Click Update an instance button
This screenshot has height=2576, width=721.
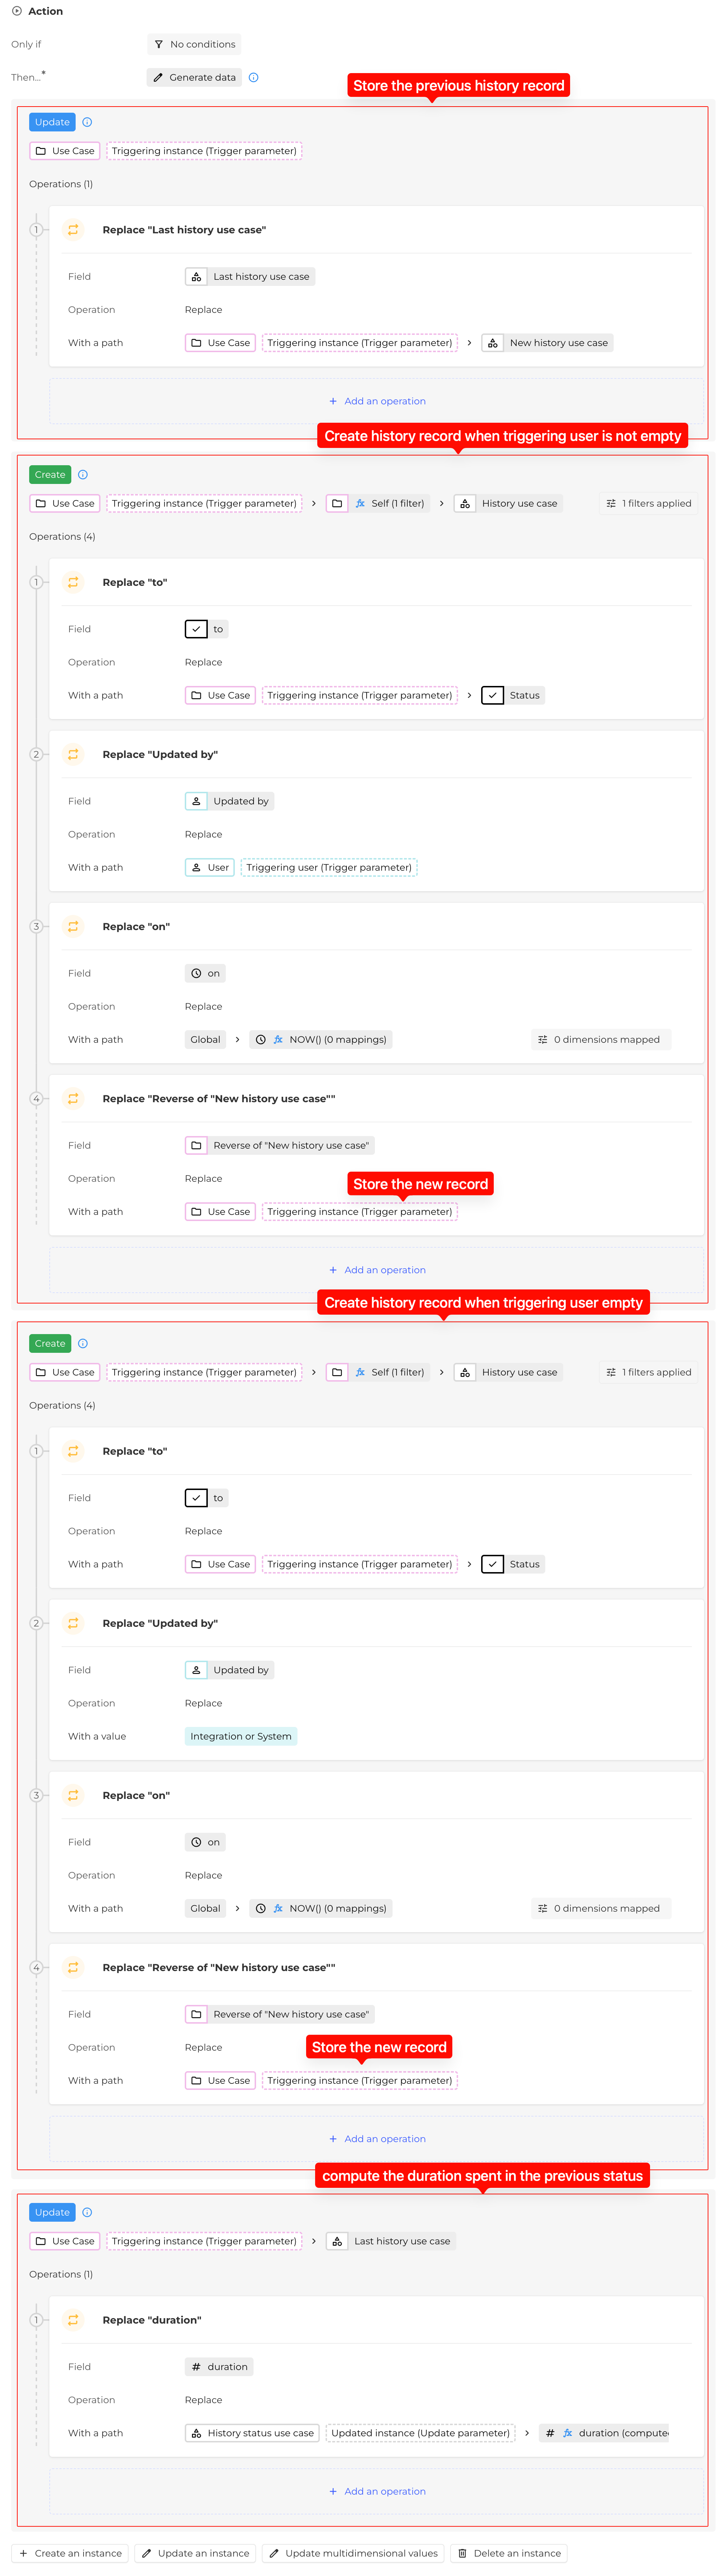pos(194,2553)
